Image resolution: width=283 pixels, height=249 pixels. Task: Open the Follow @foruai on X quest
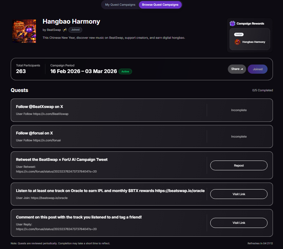pos(142,137)
